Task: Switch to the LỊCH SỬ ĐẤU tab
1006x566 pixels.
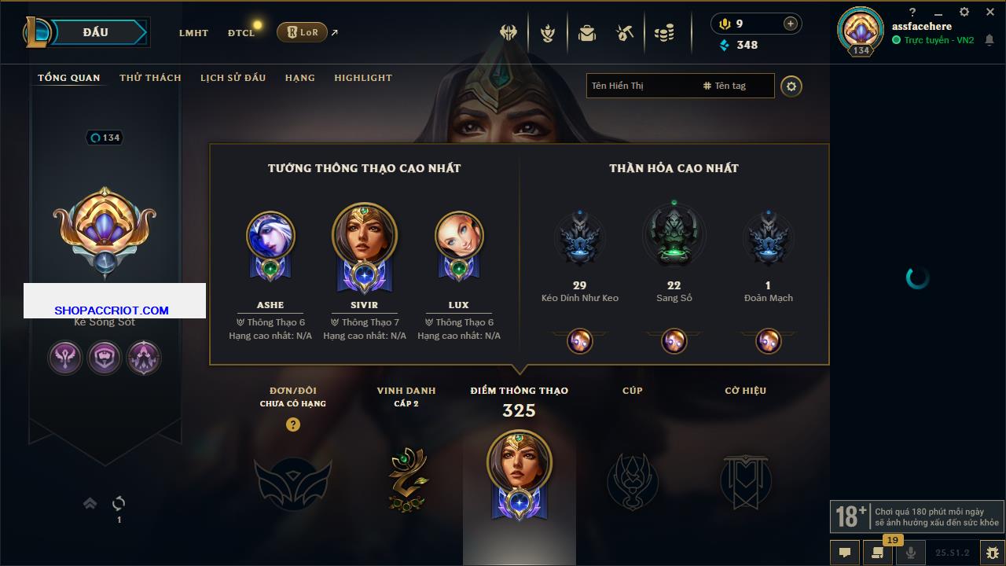Action: [x=233, y=78]
